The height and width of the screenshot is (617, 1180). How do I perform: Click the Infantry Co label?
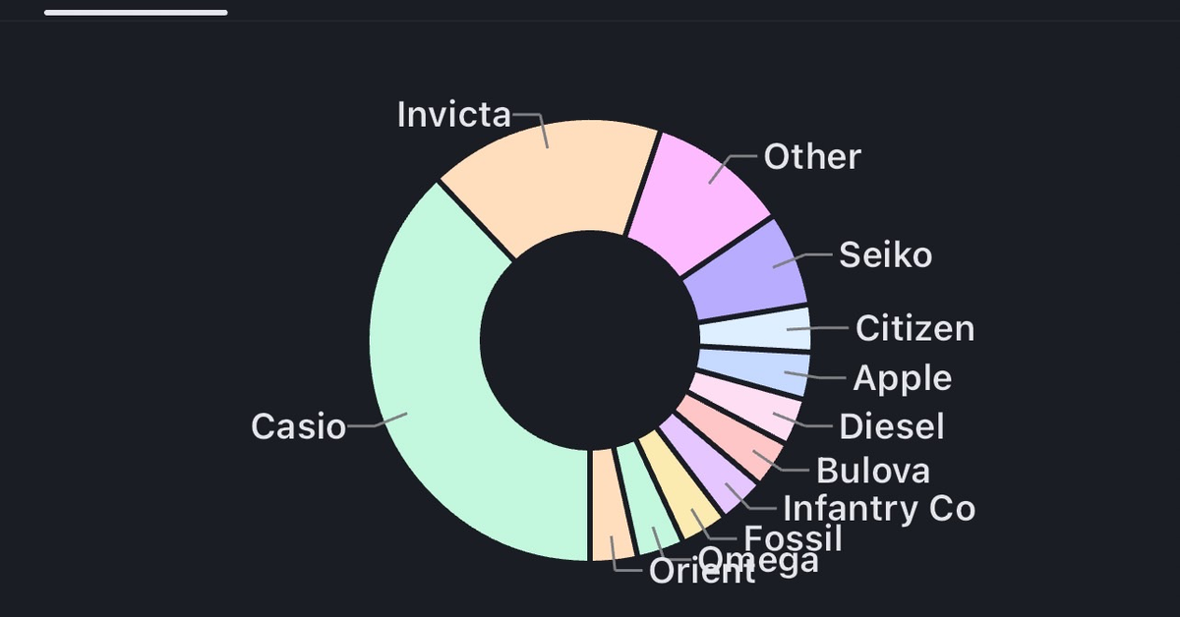[878, 508]
